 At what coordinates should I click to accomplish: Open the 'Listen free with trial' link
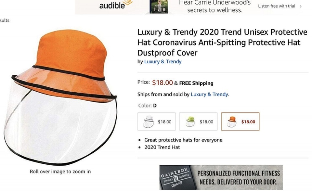click(276, 6)
